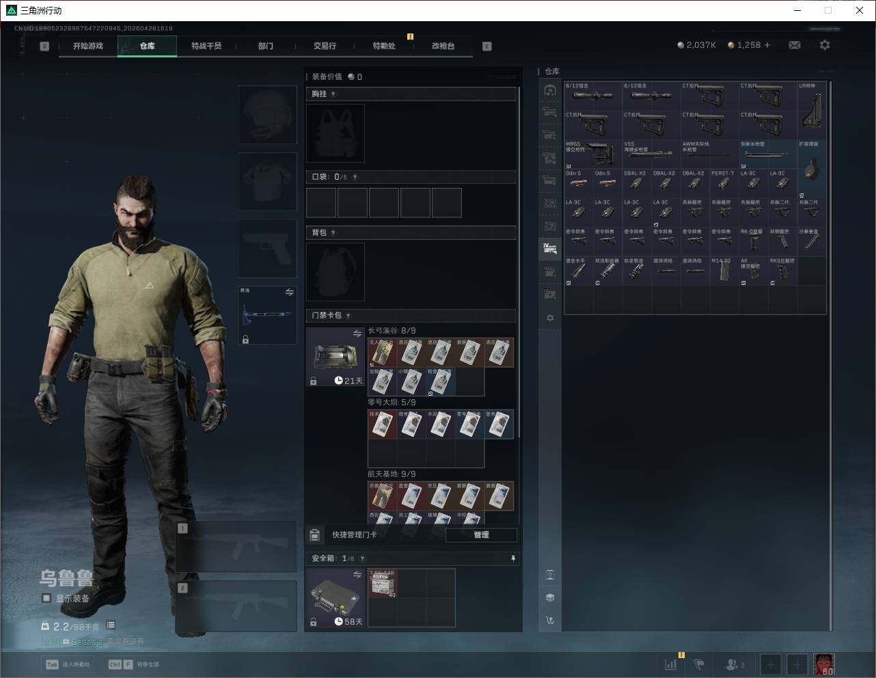Open the 交易行 tab
This screenshot has width=876, height=678.
tap(325, 46)
